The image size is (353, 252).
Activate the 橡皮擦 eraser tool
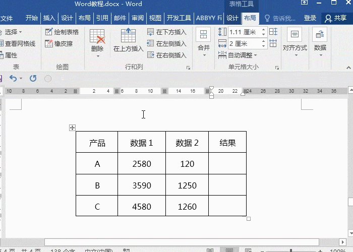click(59, 43)
